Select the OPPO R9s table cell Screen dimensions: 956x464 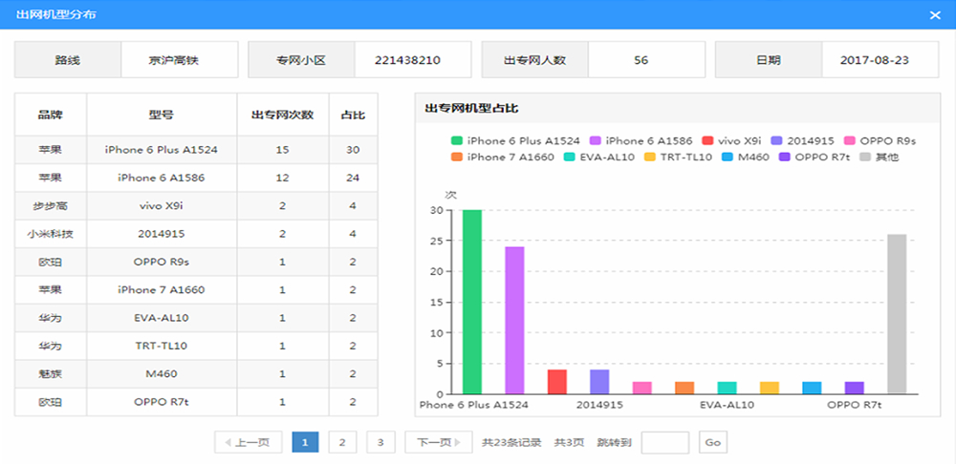click(162, 262)
